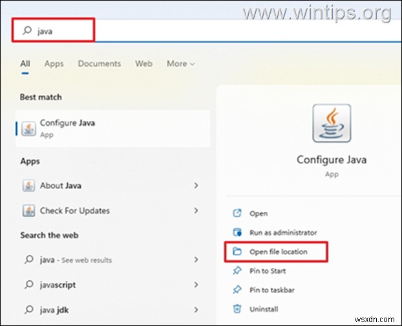Select the Configure Java best match text
Screen dimensions: 402x326
[67, 123]
